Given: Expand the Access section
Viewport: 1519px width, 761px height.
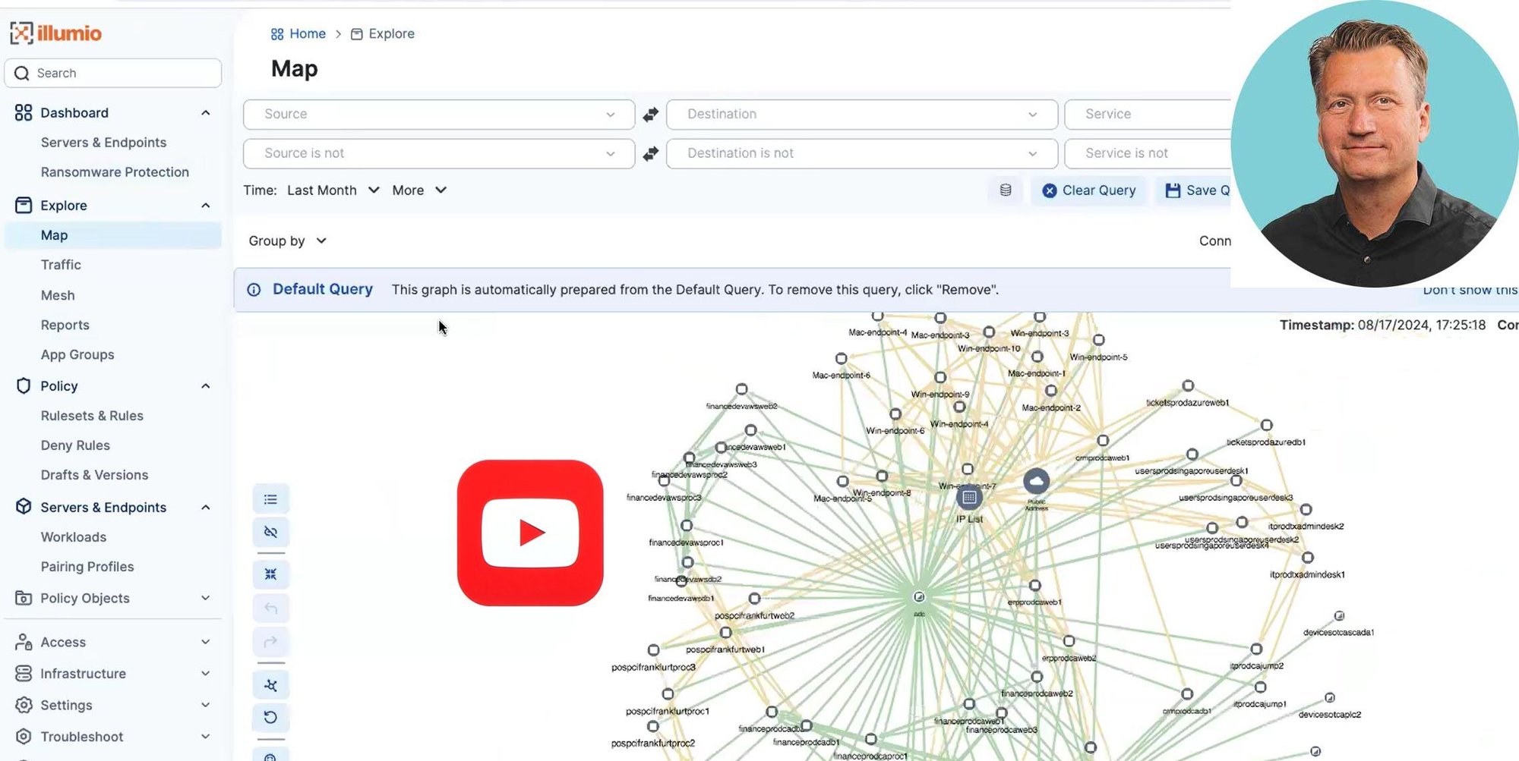Looking at the screenshot, I should tap(206, 642).
